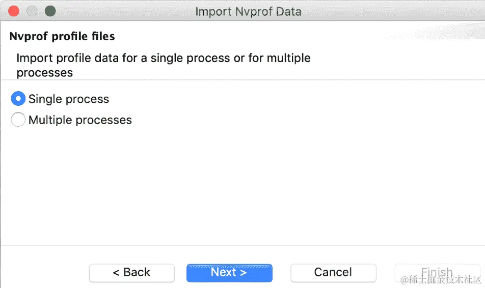Click the faded banner graphic in the header corner
Viewport: 485px width, 288px height.
coord(433,31)
